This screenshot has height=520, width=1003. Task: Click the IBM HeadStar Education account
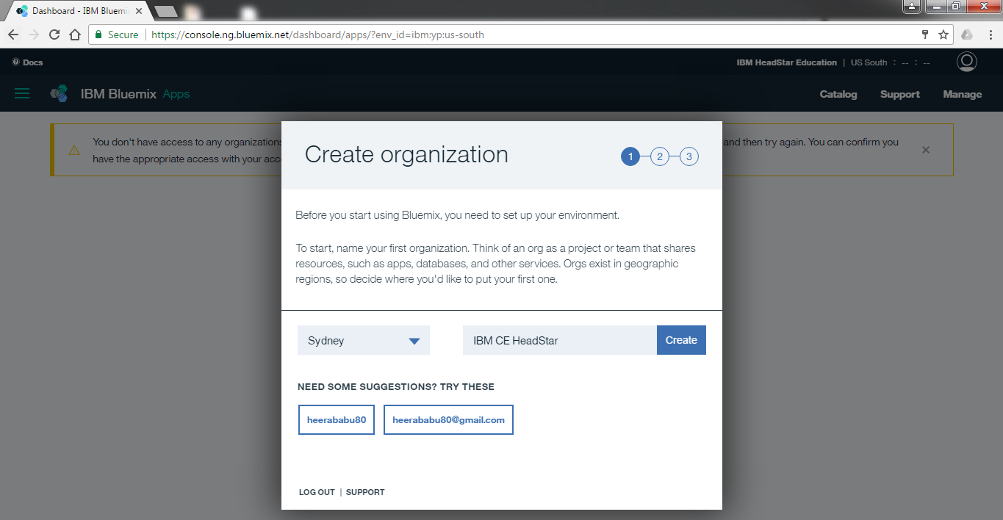[x=786, y=62]
